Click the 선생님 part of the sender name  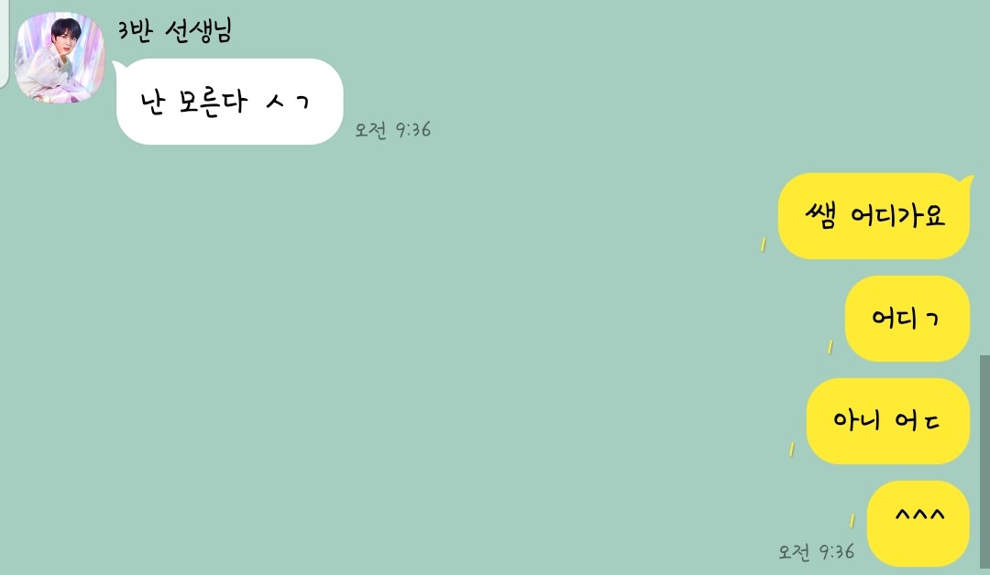pyautogui.click(x=199, y=30)
